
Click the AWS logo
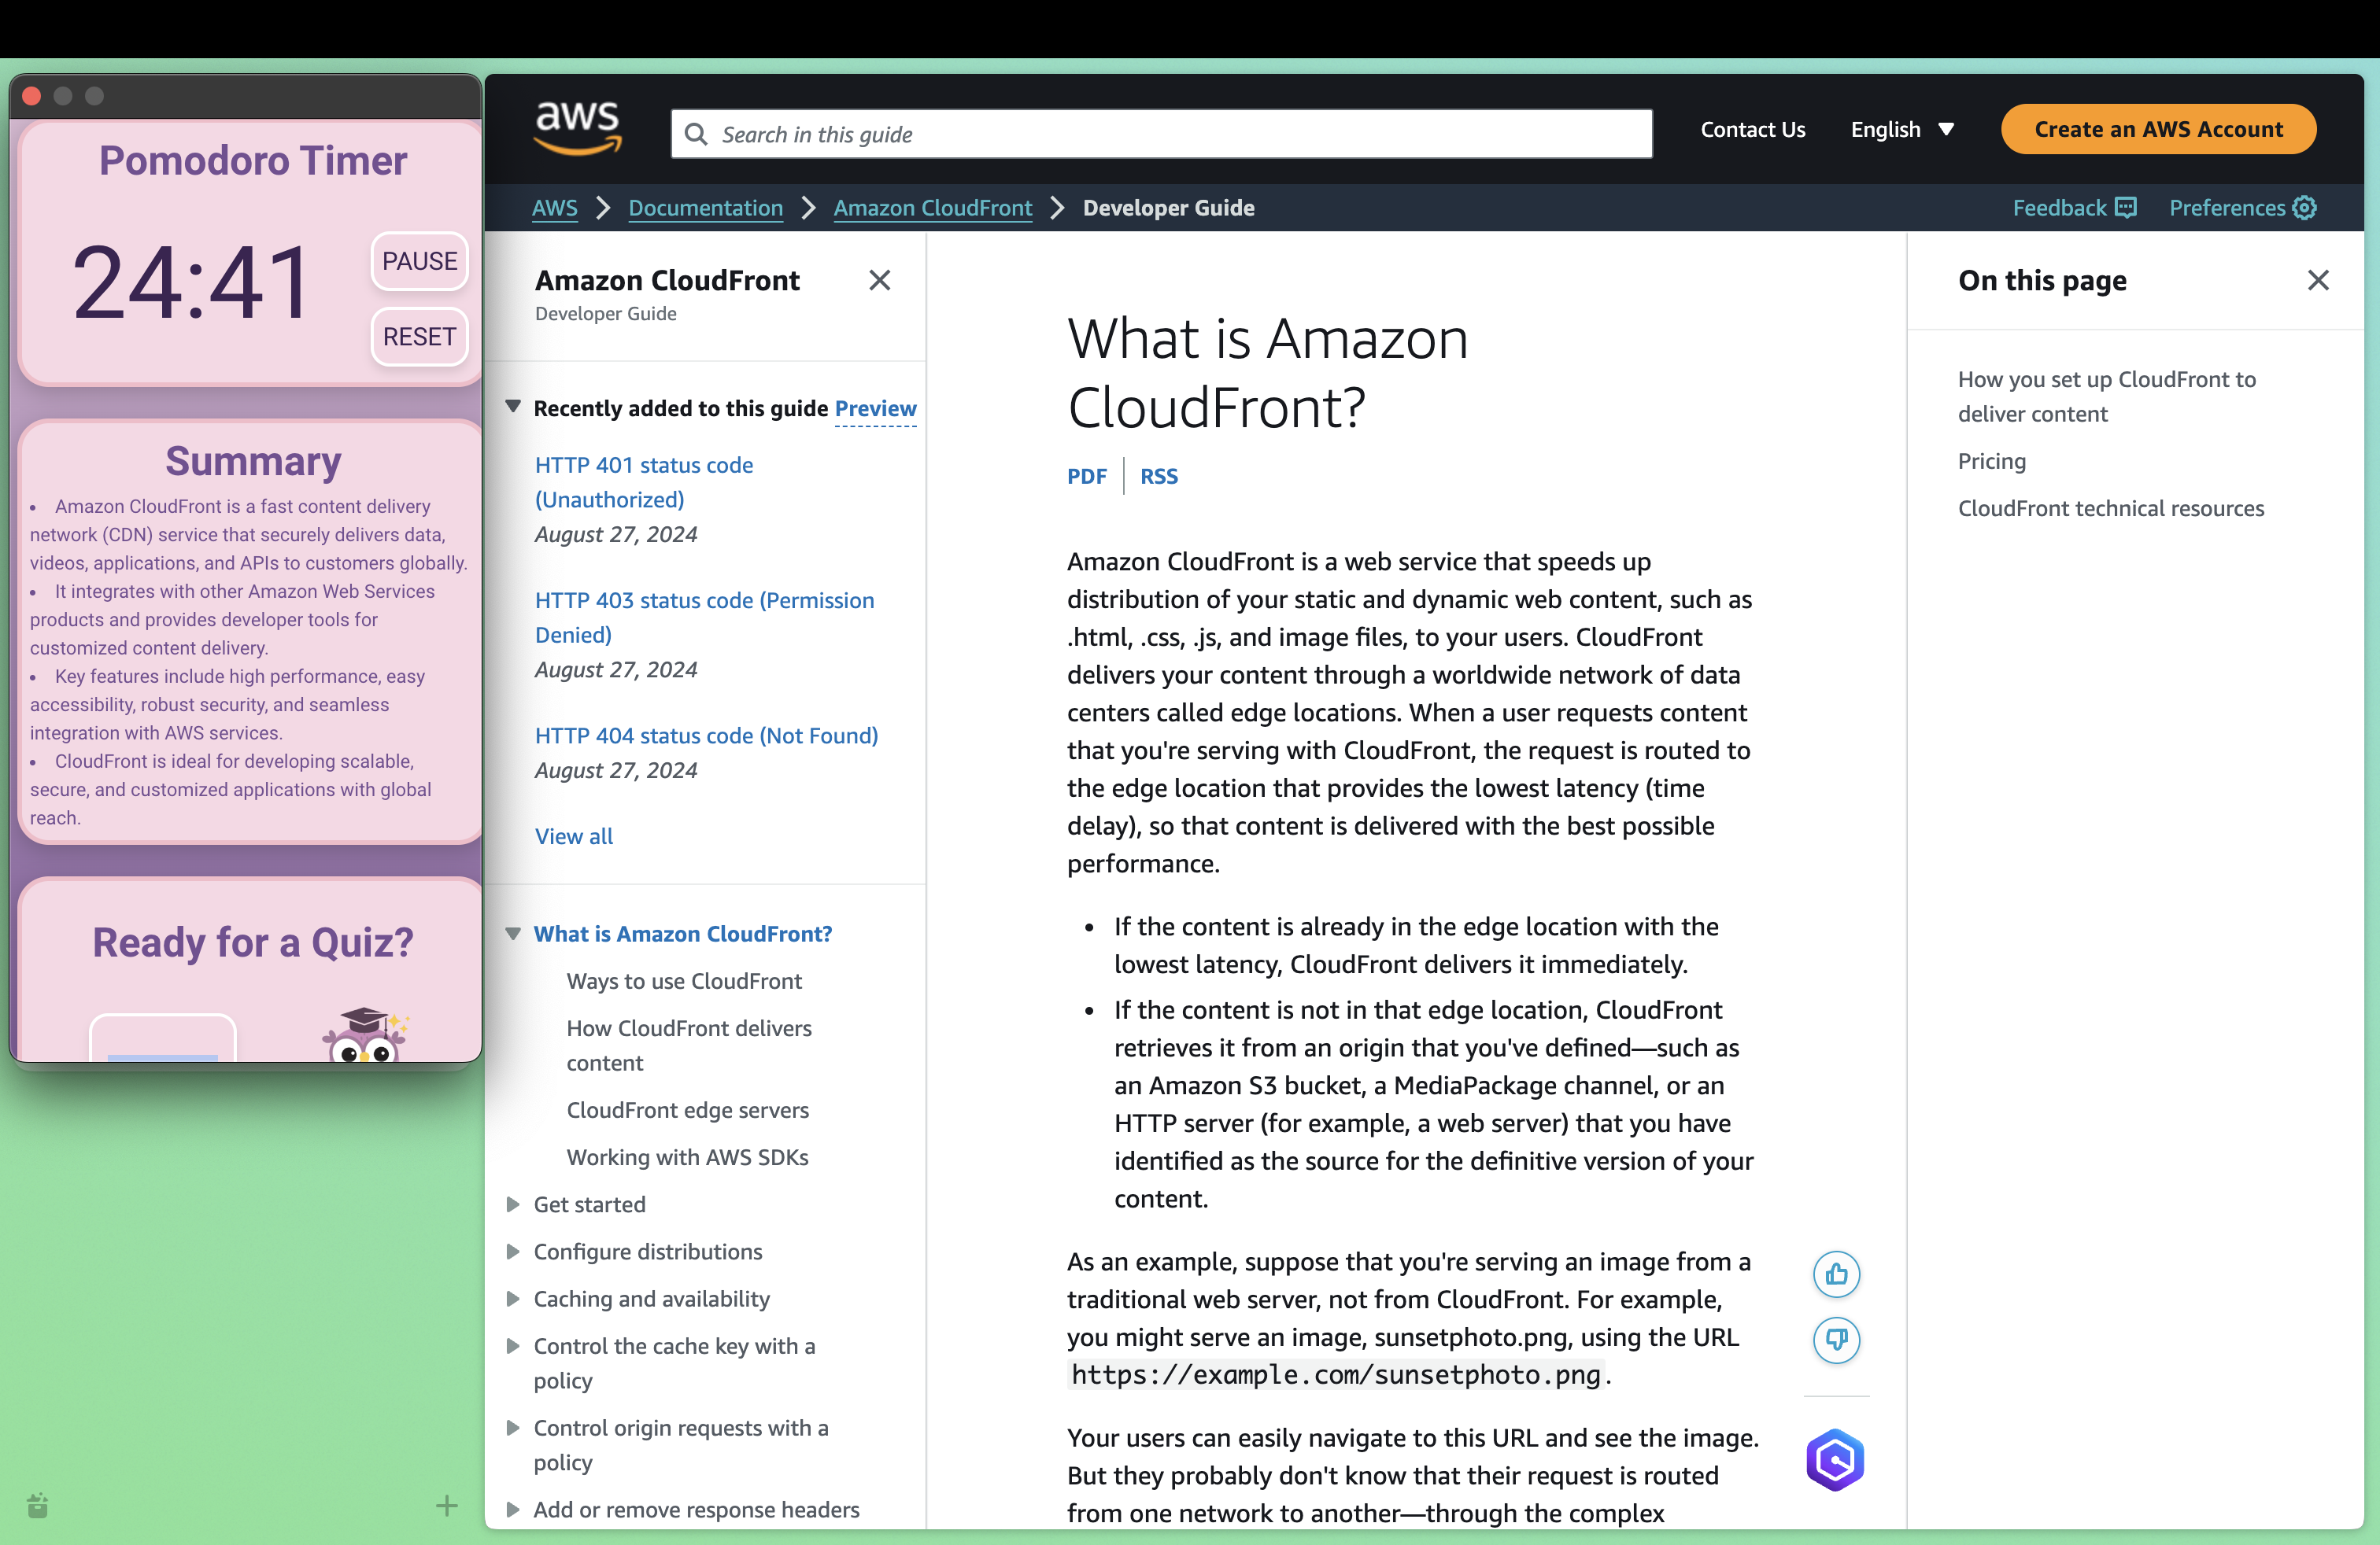click(x=578, y=129)
